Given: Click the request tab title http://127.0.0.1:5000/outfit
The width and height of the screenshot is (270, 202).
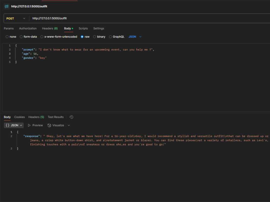Looking at the screenshot, I should click(x=29, y=6).
